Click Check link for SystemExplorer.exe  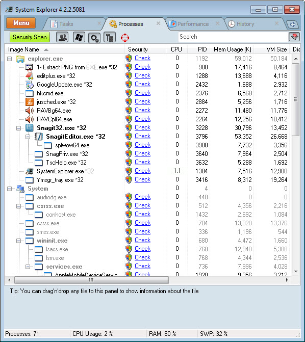coord(143,171)
